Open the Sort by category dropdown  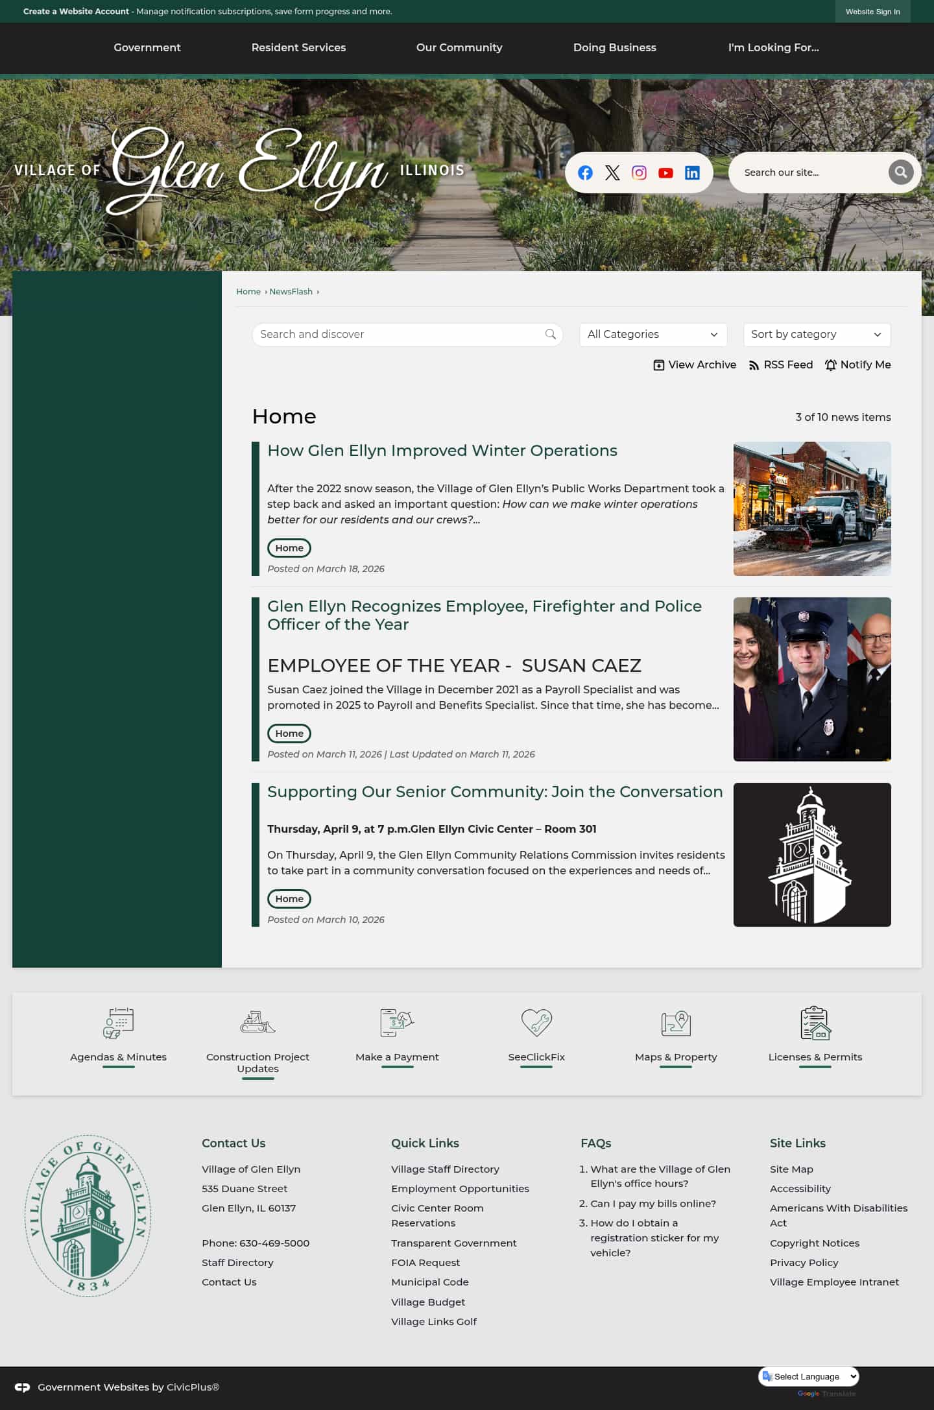[817, 334]
